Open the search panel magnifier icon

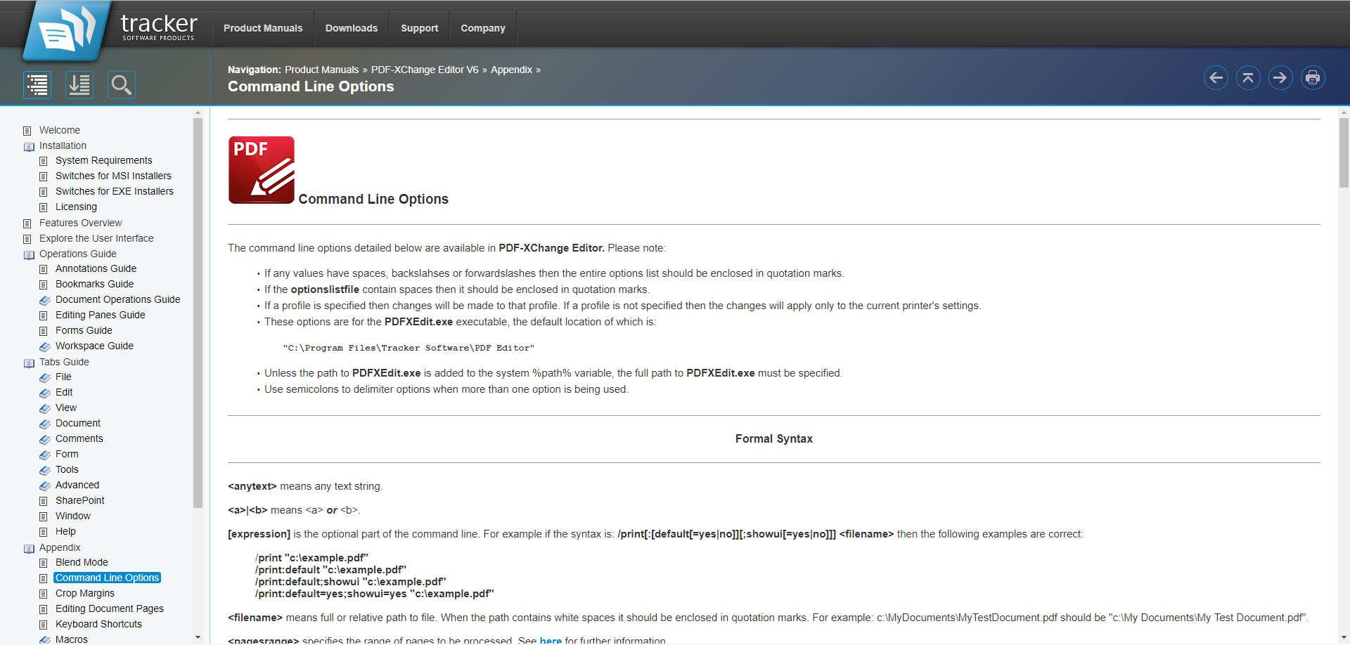(x=122, y=85)
